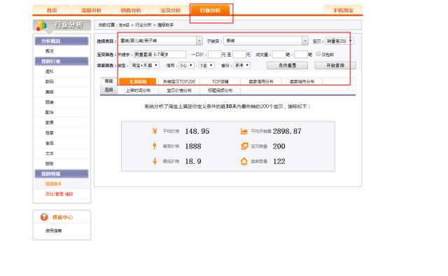Open the 宝贝 销量前200 dropdown
This screenshot has width=448, height=276.
pos(339,41)
